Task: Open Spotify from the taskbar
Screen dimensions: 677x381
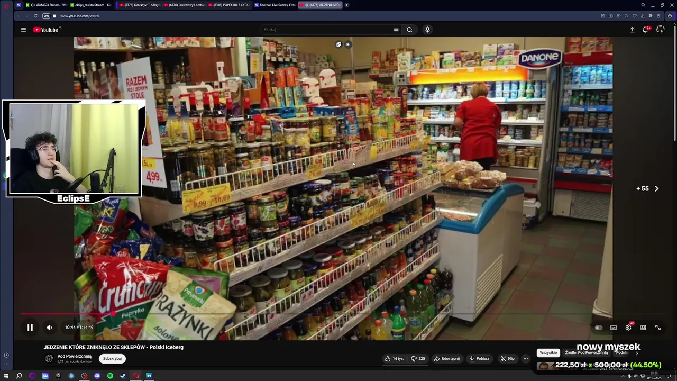Action: coord(110,376)
